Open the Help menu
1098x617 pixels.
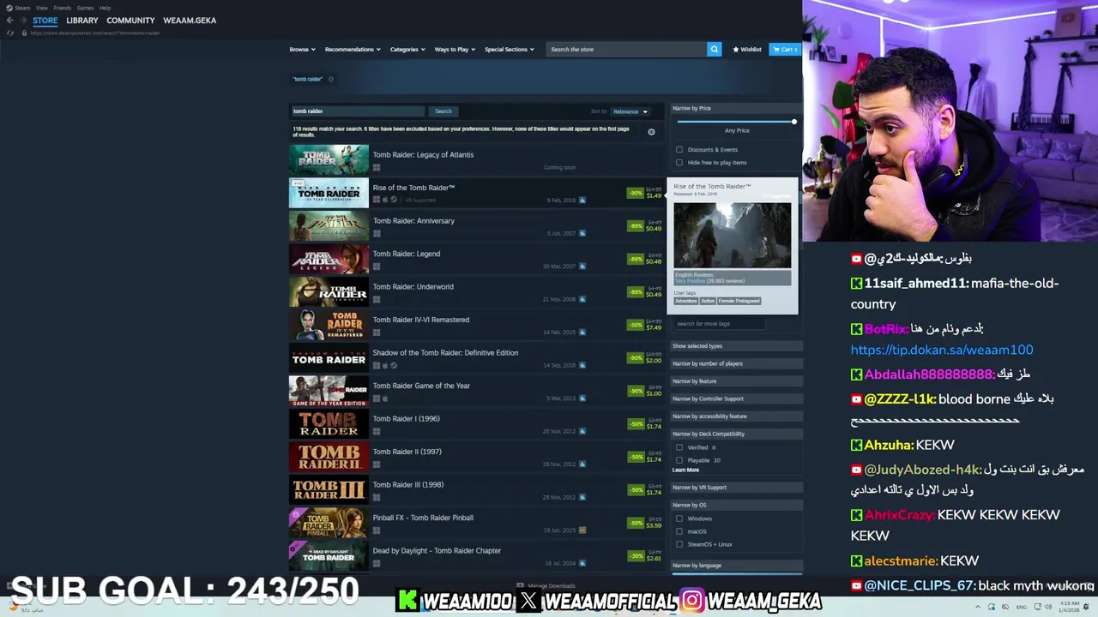pos(105,8)
